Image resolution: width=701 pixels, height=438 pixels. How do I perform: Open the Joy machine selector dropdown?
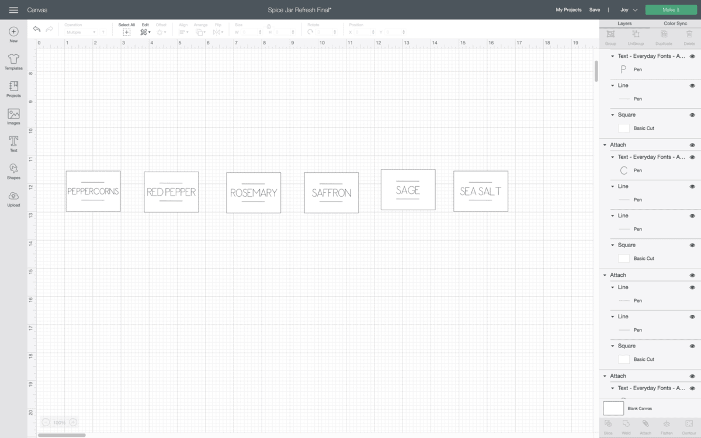click(x=629, y=10)
